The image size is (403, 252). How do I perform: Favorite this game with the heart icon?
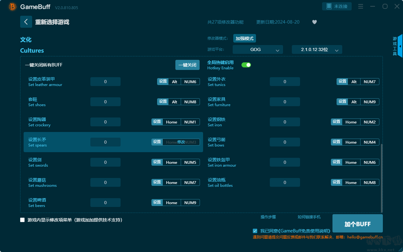tap(315, 22)
